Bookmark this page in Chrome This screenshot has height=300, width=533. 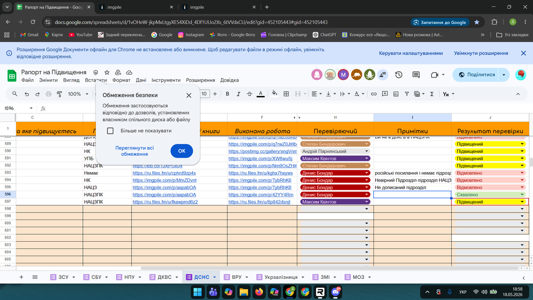(477, 22)
